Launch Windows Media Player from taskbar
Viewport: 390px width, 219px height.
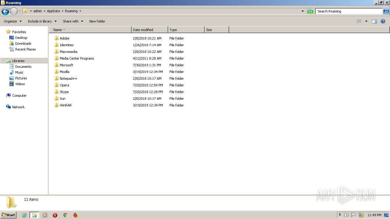click(x=45, y=215)
